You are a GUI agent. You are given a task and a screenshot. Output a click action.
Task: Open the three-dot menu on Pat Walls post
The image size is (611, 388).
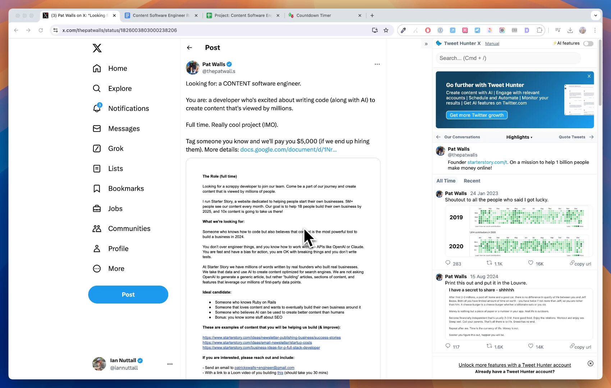click(377, 64)
